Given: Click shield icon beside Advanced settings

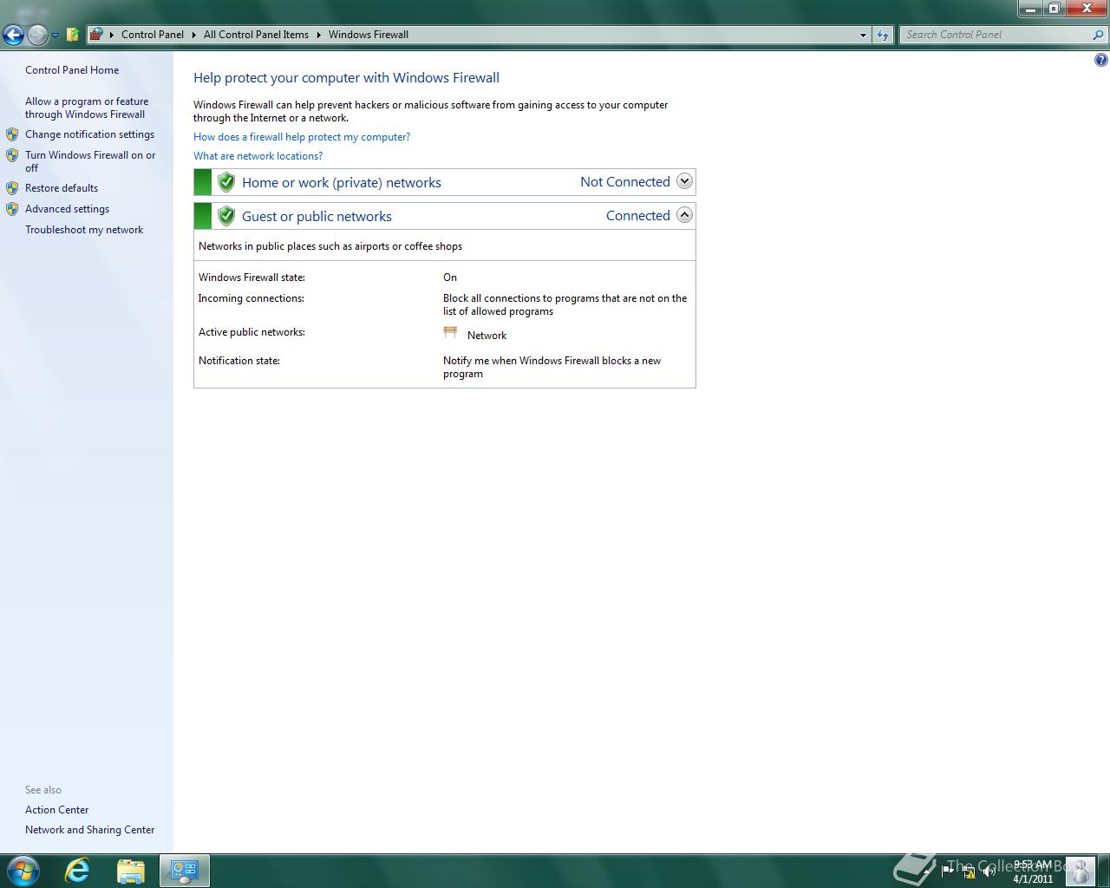Looking at the screenshot, I should click(12, 209).
